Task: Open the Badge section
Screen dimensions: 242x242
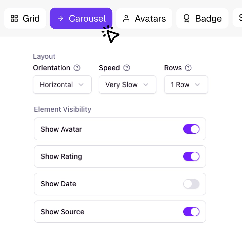Action: 202,18
